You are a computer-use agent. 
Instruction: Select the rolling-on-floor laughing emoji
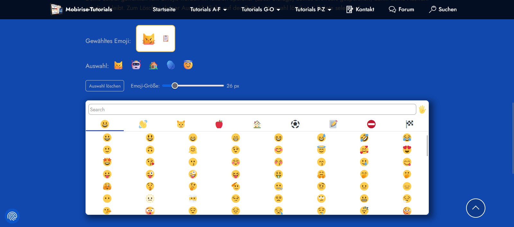pyautogui.click(x=364, y=138)
